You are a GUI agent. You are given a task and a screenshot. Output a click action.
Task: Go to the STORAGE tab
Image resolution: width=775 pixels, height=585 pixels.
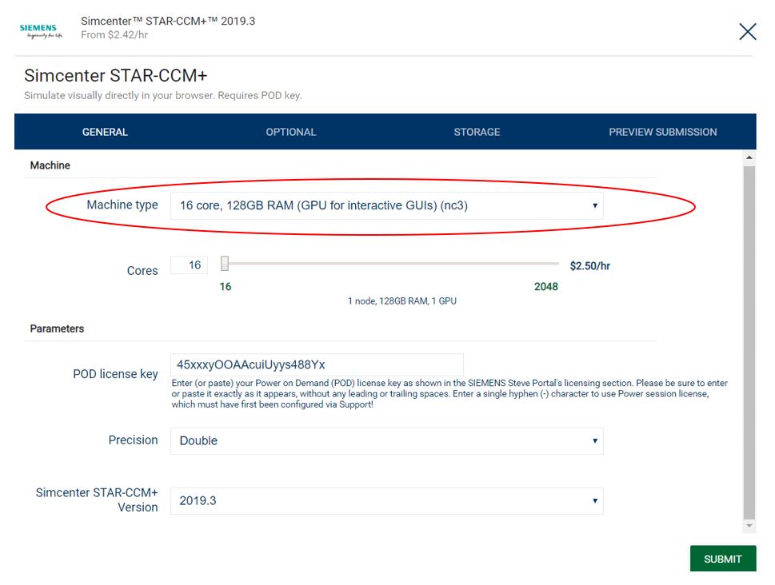point(477,132)
